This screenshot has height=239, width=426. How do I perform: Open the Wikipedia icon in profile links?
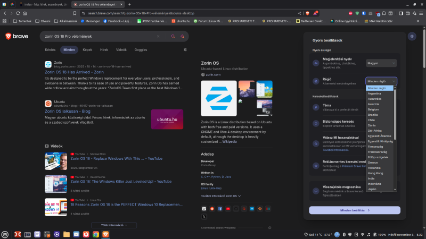click(204, 209)
